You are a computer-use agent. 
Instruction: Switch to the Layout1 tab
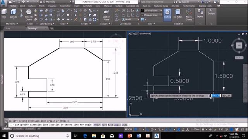click(18, 129)
